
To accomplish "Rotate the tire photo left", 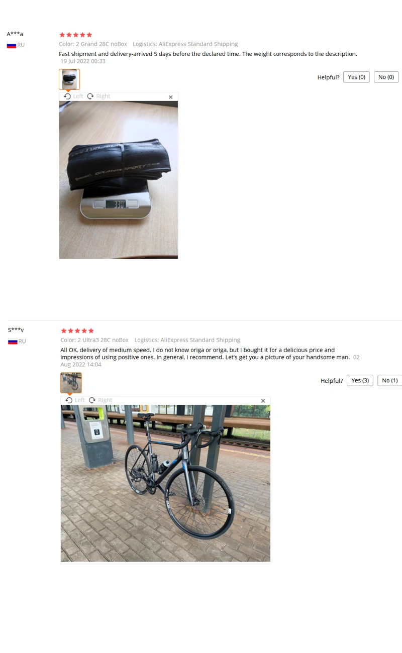I will click(x=73, y=96).
